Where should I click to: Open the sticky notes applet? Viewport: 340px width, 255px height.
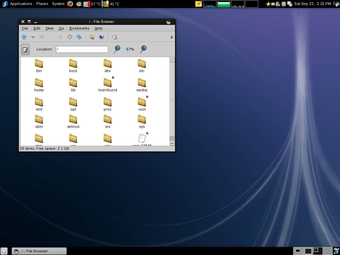199,4
